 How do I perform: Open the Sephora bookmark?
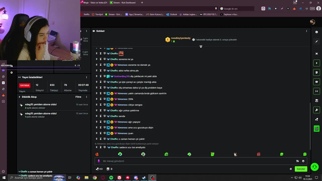229,14
